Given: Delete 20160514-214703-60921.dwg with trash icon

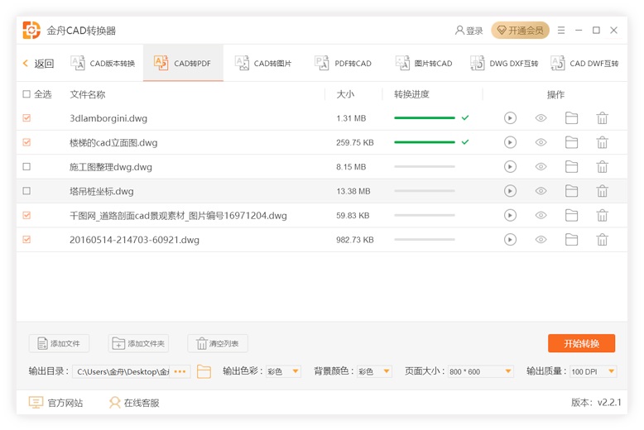Looking at the screenshot, I should [x=602, y=239].
